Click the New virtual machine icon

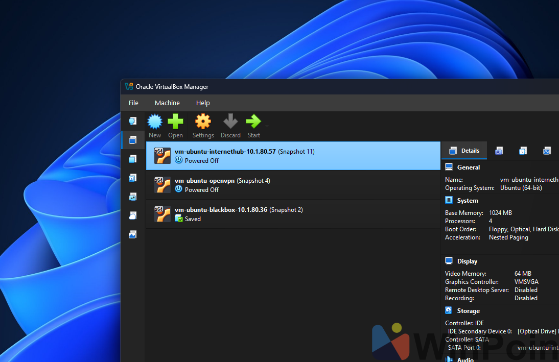coord(155,122)
